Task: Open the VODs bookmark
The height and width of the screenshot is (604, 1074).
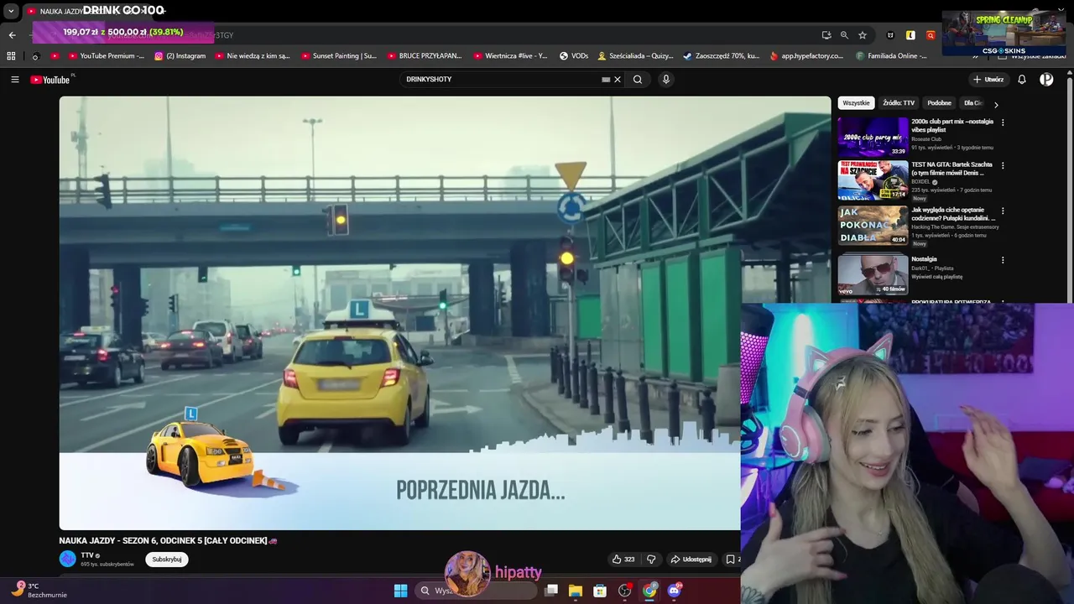Action: [573, 56]
